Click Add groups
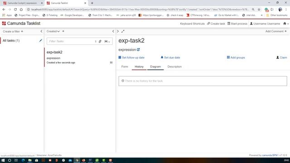290x163 pixels. pyautogui.click(x=236, y=58)
